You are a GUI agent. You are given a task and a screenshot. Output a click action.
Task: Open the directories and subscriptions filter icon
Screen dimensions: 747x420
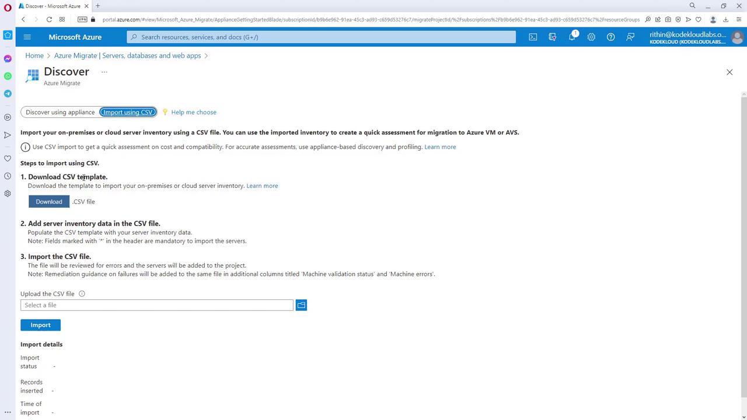click(552, 37)
